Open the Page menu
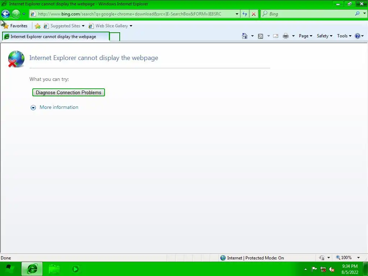368x276 pixels. [x=305, y=36]
